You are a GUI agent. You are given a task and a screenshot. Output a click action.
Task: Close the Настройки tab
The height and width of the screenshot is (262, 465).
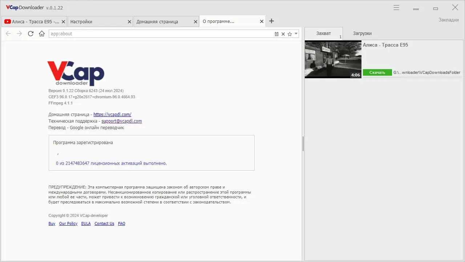[x=129, y=21]
